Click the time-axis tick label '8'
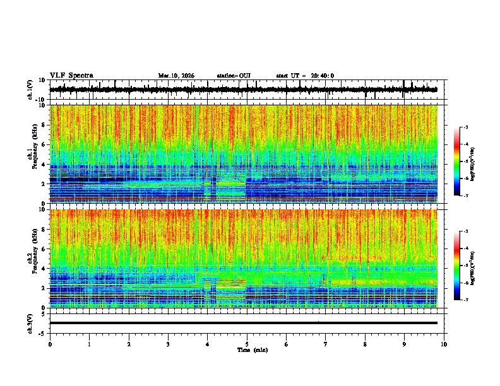Viewport: 500px width, 386px height. 365,344
